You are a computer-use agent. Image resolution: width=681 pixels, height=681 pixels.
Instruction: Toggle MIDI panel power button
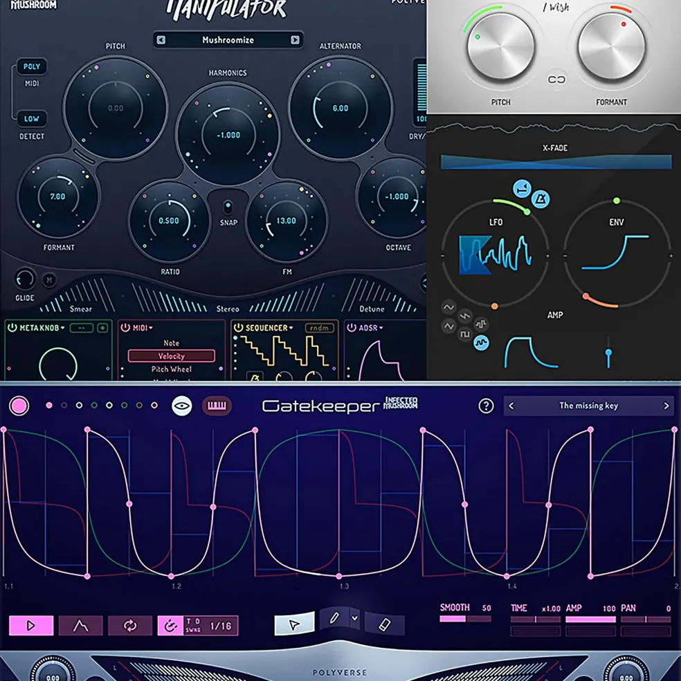(125, 328)
